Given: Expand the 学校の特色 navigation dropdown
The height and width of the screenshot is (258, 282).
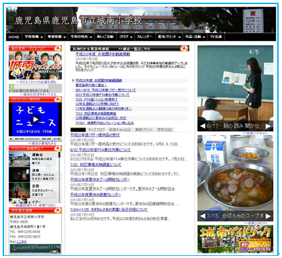Looking at the screenshot, I should click(81, 37).
